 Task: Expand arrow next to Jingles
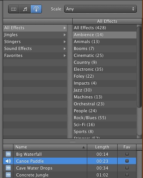65,35
